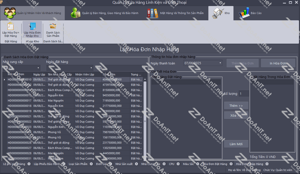Click the Thêm >> button
300x174 pixels.
coord(236,106)
